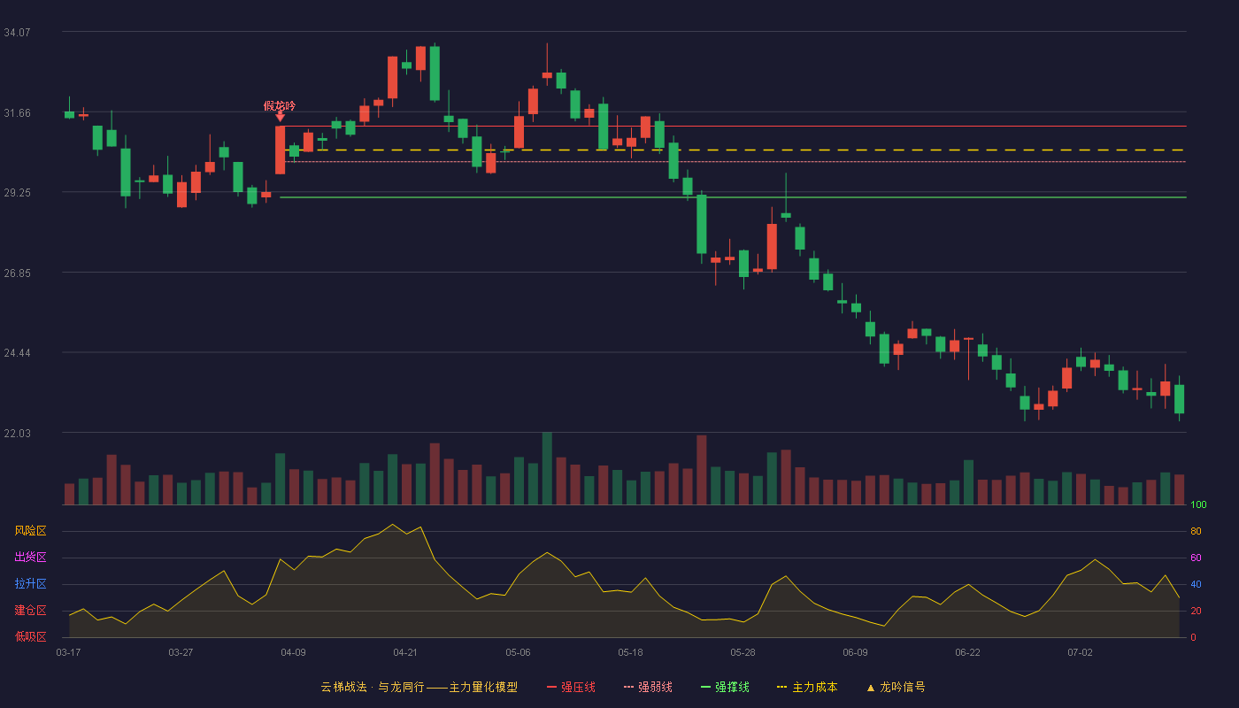Click the 04-09 date axis label
The height and width of the screenshot is (708, 1239).
pos(293,652)
